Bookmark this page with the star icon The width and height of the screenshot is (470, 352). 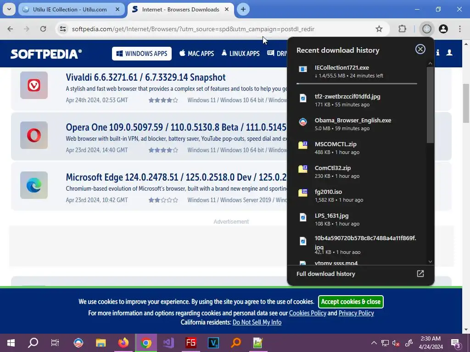point(379,29)
